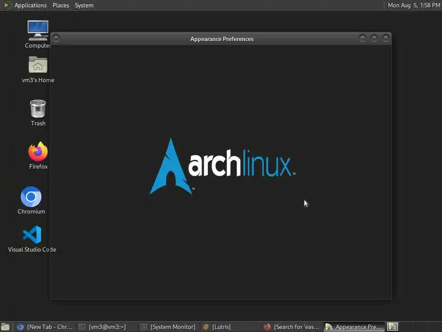Open the window menu button left of title
442x332 pixels.
(56, 38)
